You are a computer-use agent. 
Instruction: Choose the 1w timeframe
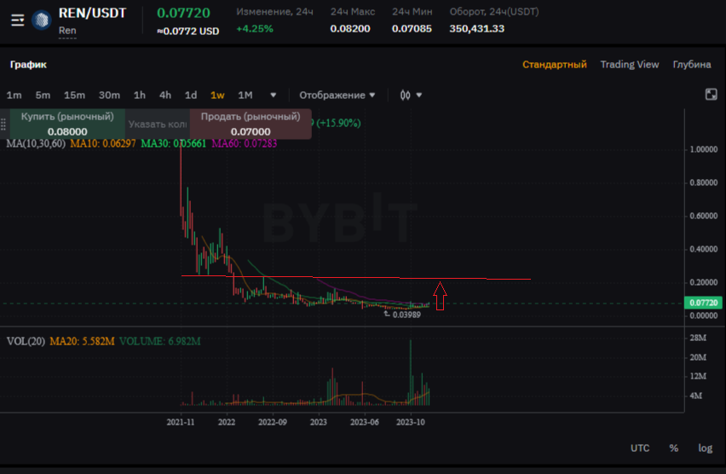click(217, 95)
